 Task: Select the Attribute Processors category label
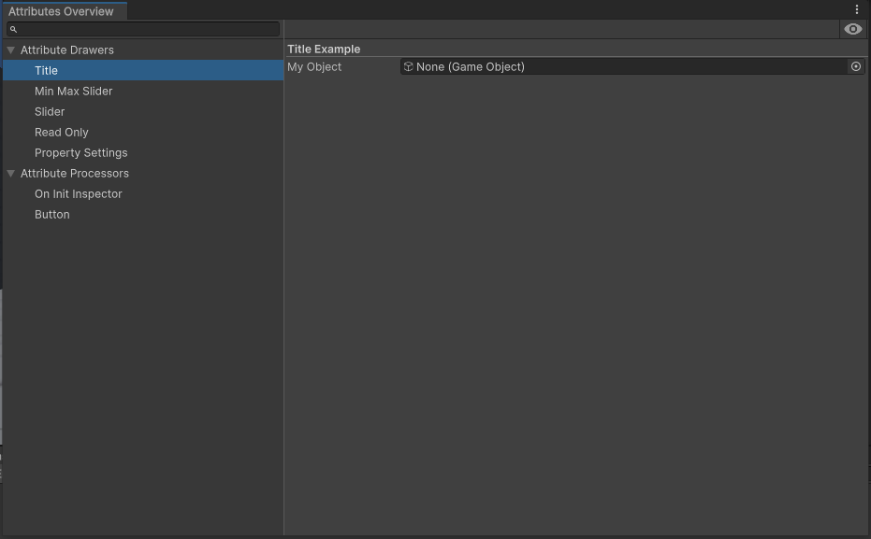click(x=75, y=174)
